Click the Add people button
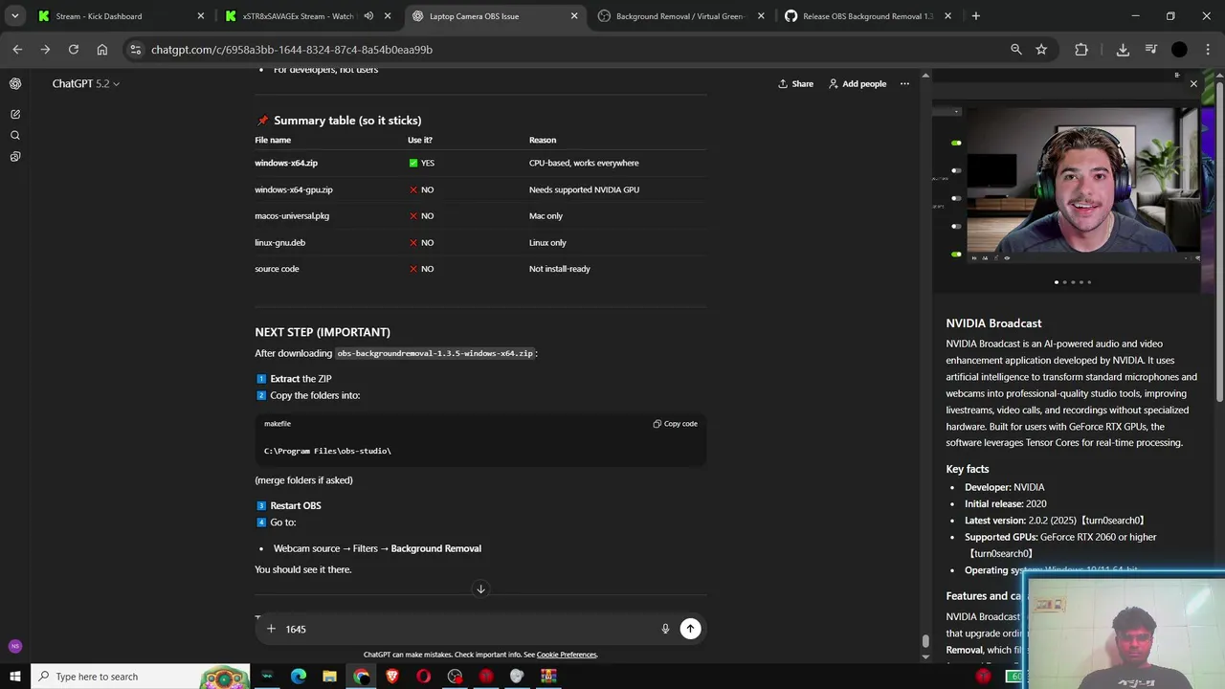The image size is (1225, 689). [x=857, y=83]
